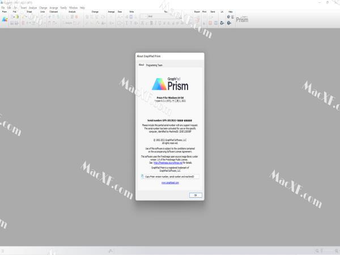The image size is (340, 255).
Task: Click the bold B text formatting icon
Action: tap(151, 23)
